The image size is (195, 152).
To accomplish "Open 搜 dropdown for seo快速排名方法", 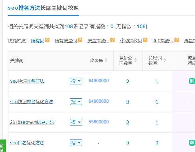I will [x=76, y=81].
